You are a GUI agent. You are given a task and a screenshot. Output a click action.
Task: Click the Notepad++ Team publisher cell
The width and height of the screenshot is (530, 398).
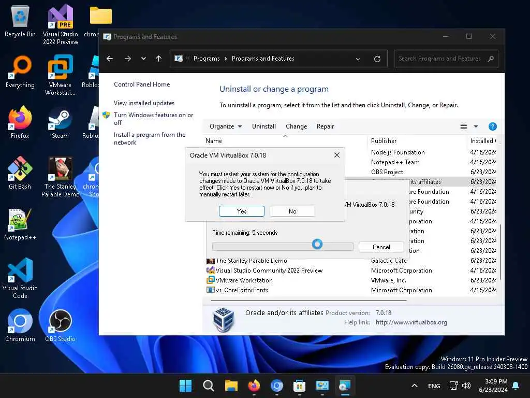click(395, 162)
